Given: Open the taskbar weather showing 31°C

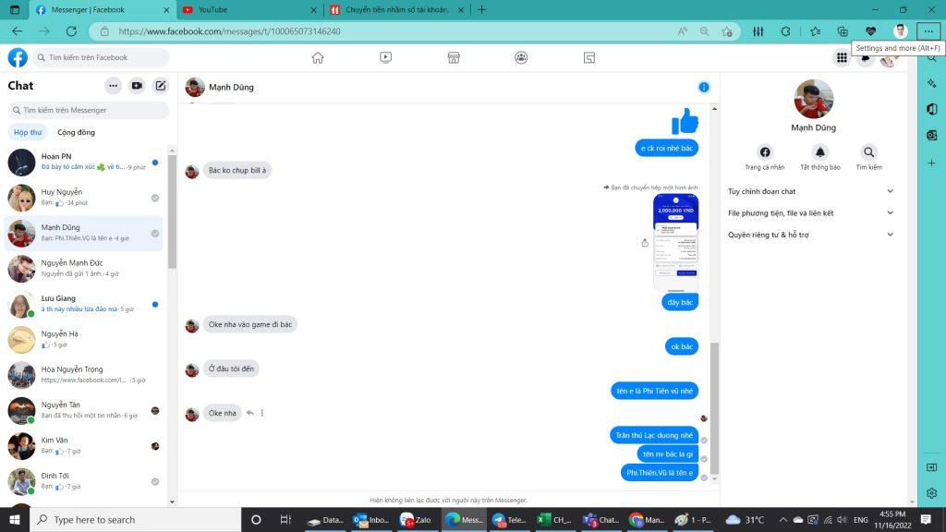Looking at the screenshot, I should pyautogui.click(x=745, y=519).
